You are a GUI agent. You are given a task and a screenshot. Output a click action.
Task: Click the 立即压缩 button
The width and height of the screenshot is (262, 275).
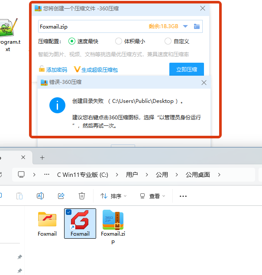[187, 69]
